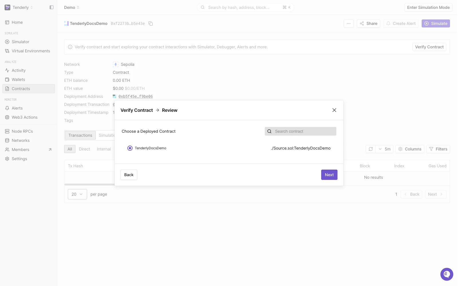The image size is (458, 286).
Task: Click pagination Next button
Action: 435,194
